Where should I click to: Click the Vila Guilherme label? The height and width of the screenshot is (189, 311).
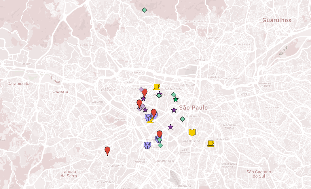(x=215, y=76)
